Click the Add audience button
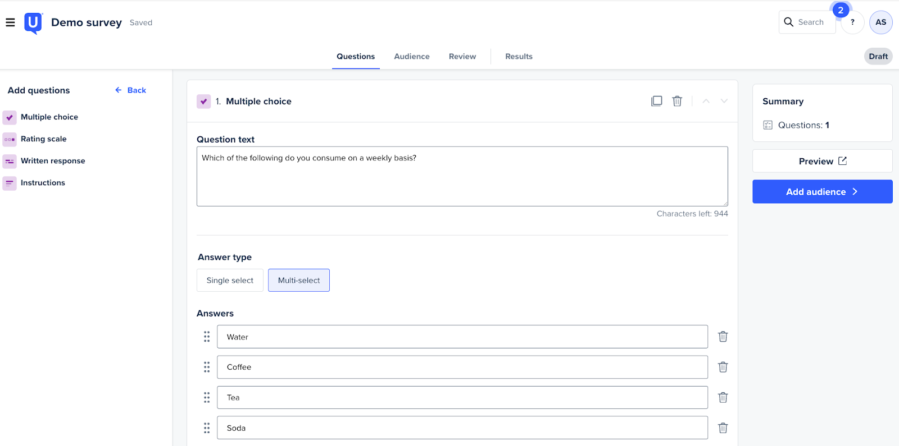Image resolution: width=899 pixels, height=446 pixels. coord(822,192)
